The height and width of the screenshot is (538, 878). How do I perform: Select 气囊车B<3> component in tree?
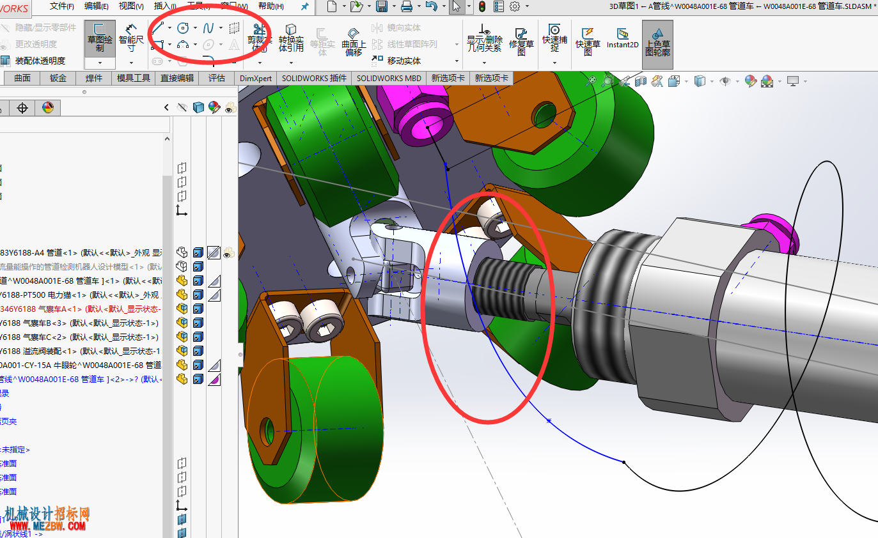[79, 323]
